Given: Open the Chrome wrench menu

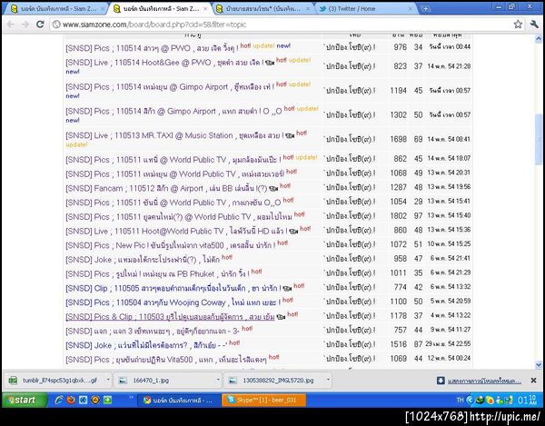Looking at the screenshot, I should 534,24.
